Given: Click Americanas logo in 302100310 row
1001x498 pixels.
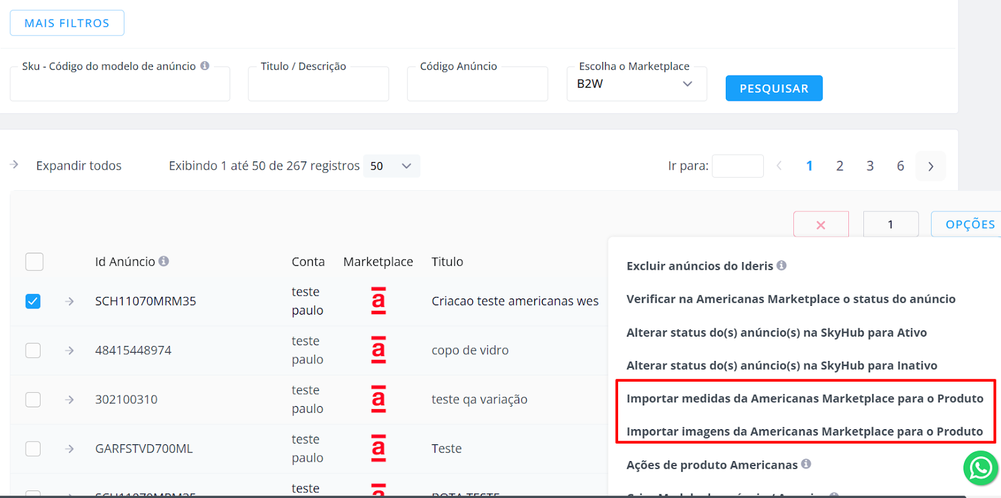Looking at the screenshot, I should pos(379,399).
